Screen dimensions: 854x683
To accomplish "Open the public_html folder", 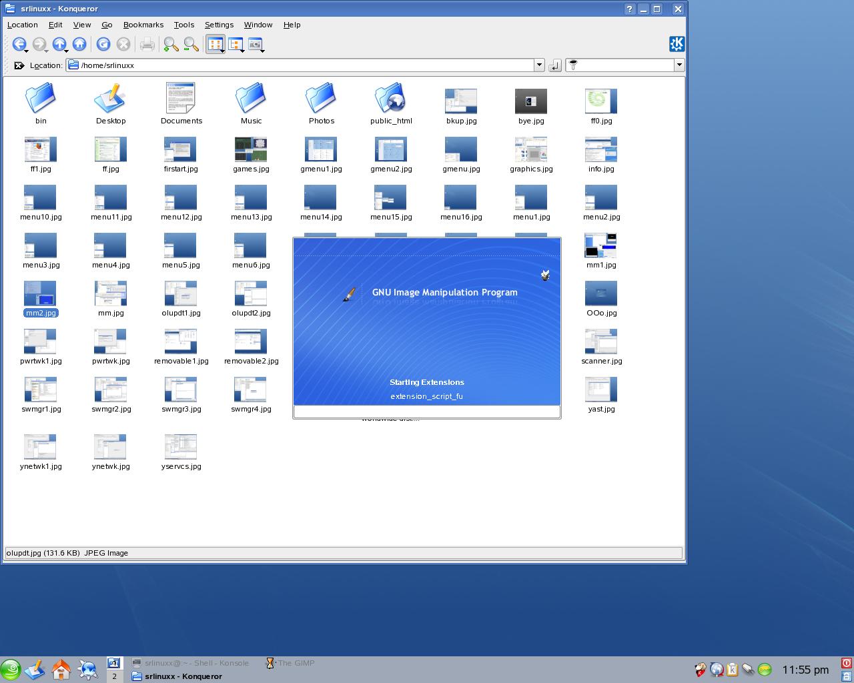I will tap(391, 103).
